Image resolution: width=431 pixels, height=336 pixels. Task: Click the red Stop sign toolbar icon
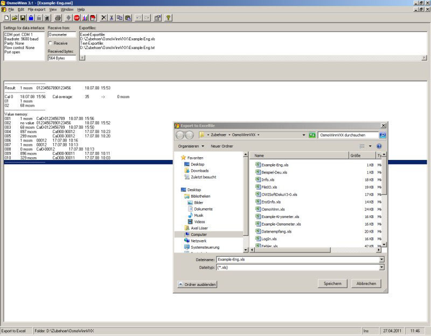pyautogui.click(x=77, y=18)
